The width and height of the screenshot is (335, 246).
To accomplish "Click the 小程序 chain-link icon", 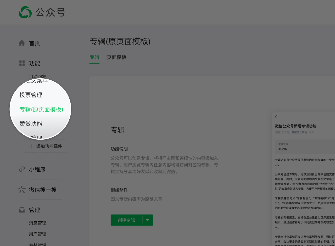I will coord(22,169).
